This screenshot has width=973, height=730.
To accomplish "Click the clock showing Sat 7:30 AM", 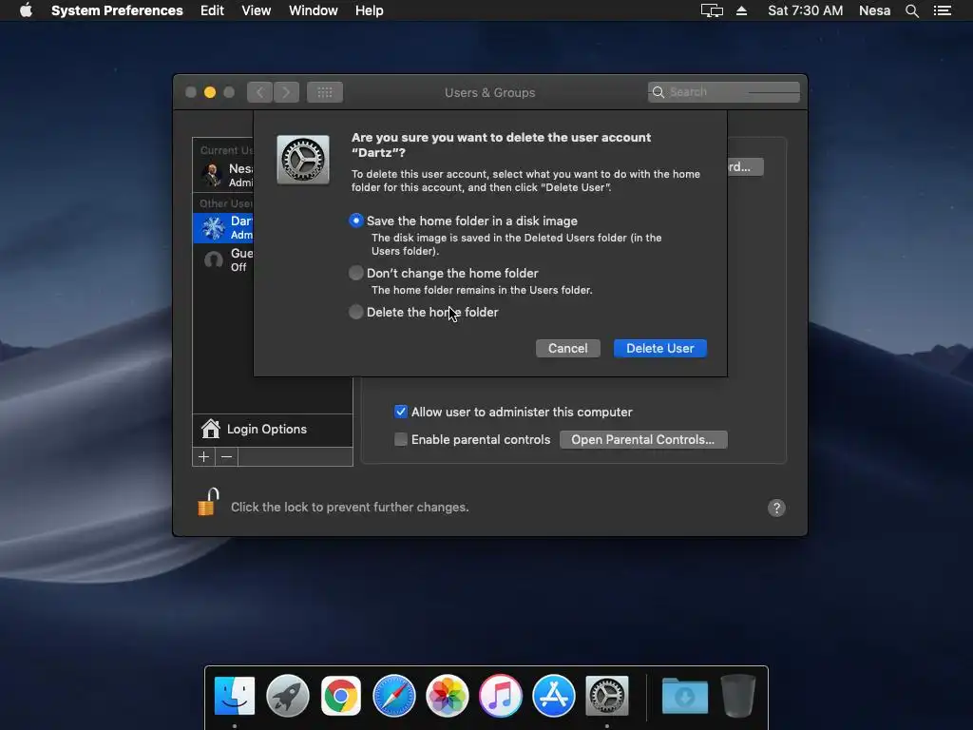I will 806,10.
